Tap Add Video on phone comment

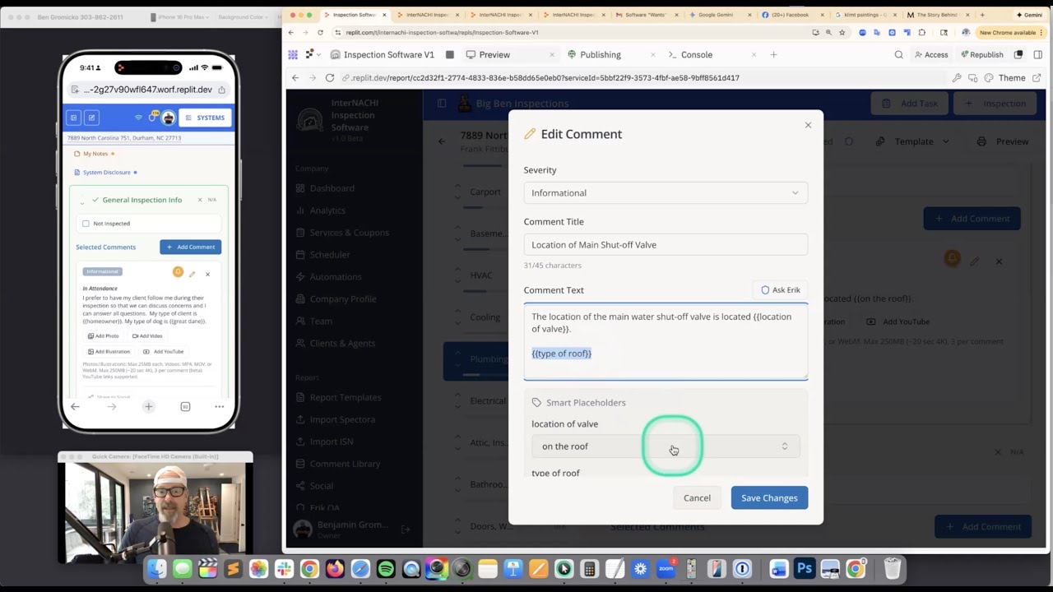[x=147, y=336]
